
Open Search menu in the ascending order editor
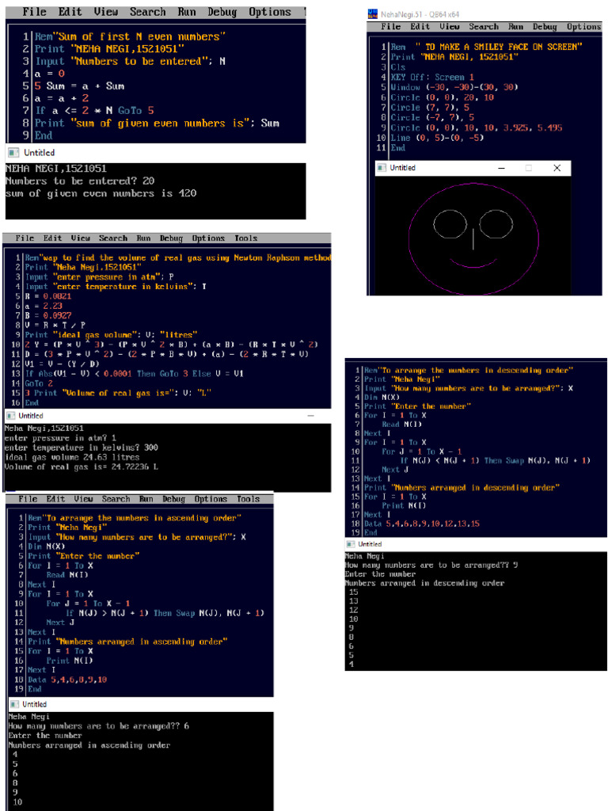click(x=116, y=499)
